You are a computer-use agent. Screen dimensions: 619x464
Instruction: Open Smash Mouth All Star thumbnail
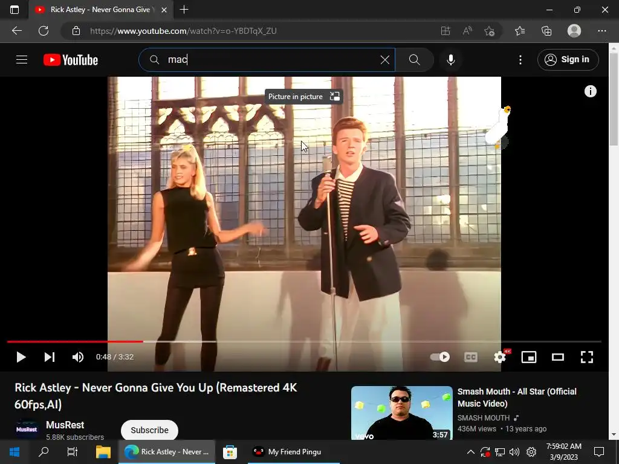(402, 413)
